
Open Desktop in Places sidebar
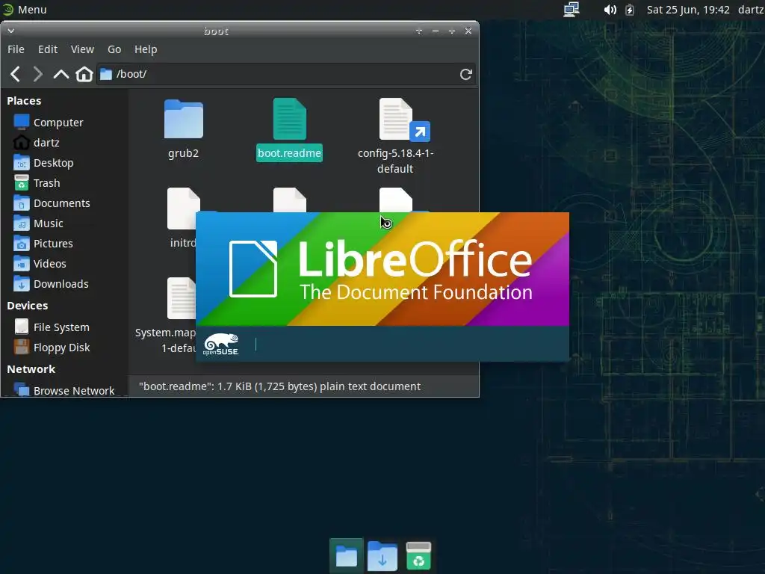pyautogui.click(x=44, y=162)
